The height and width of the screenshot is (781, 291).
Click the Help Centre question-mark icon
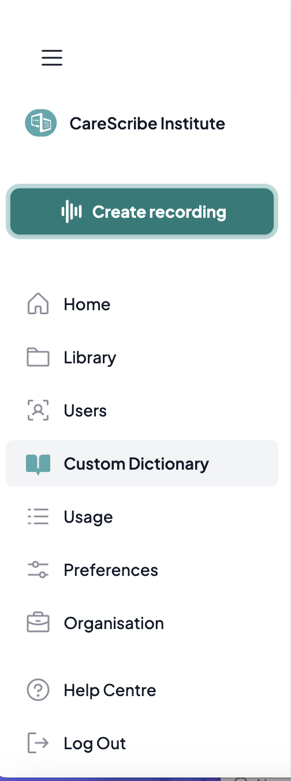point(38,690)
